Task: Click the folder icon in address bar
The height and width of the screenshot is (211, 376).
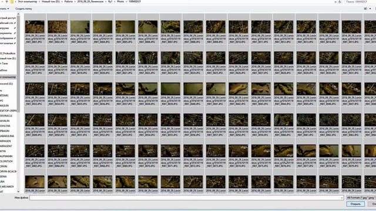Action: (12, 2)
